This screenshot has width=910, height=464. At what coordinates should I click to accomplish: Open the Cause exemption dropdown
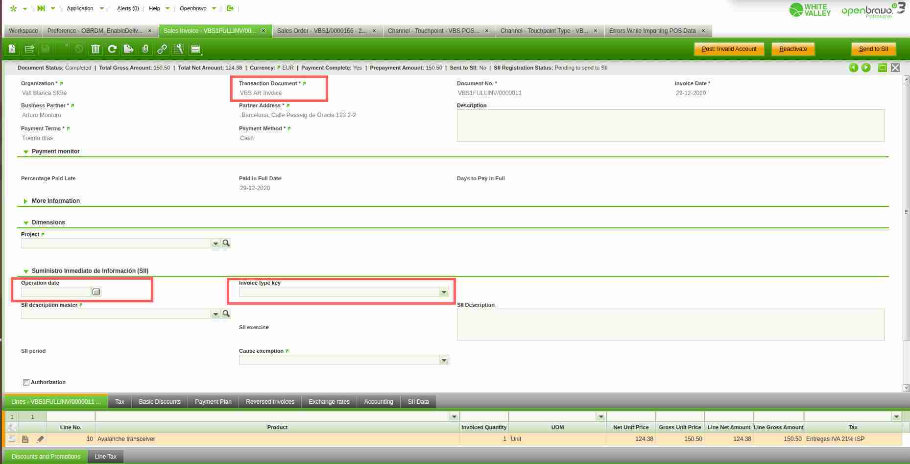coord(443,361)
